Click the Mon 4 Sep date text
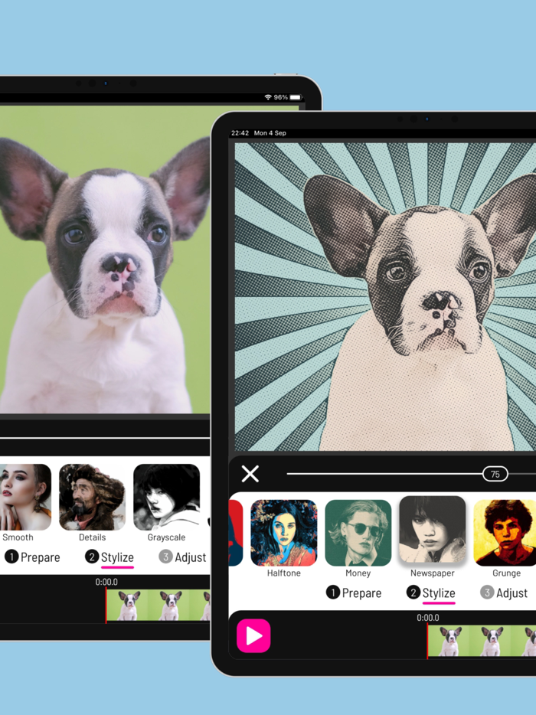 pos(270,133)
